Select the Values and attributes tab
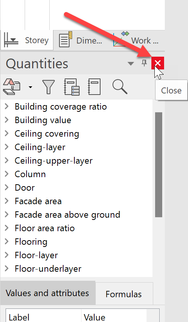 48,293
